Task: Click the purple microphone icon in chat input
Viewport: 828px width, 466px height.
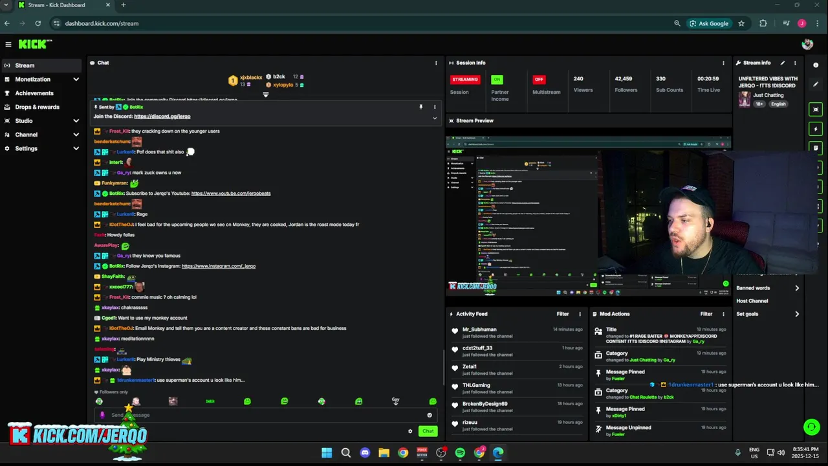Action: 102,415
